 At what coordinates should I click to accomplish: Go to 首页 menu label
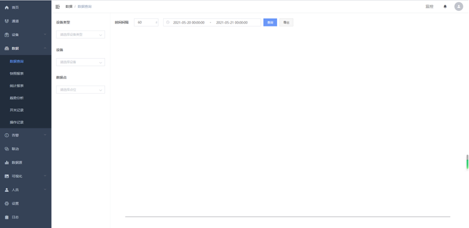coord(15,7)
